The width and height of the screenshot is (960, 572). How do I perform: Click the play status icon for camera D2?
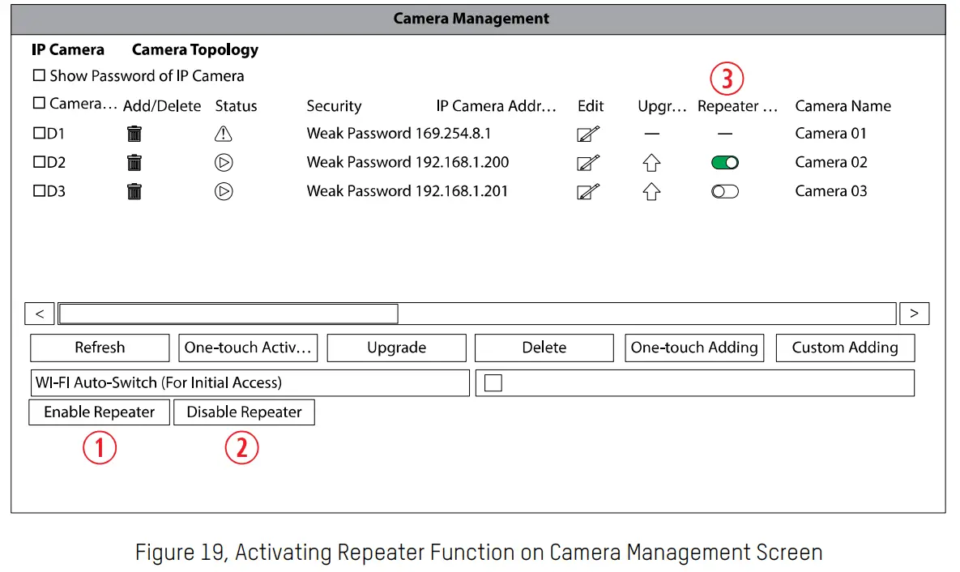click(x=223, y=162)
